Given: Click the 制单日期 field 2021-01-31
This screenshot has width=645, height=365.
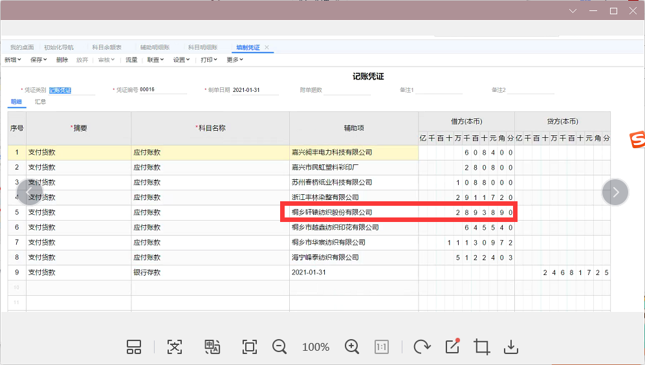Looking at the screenshot, I should (255, 90).
